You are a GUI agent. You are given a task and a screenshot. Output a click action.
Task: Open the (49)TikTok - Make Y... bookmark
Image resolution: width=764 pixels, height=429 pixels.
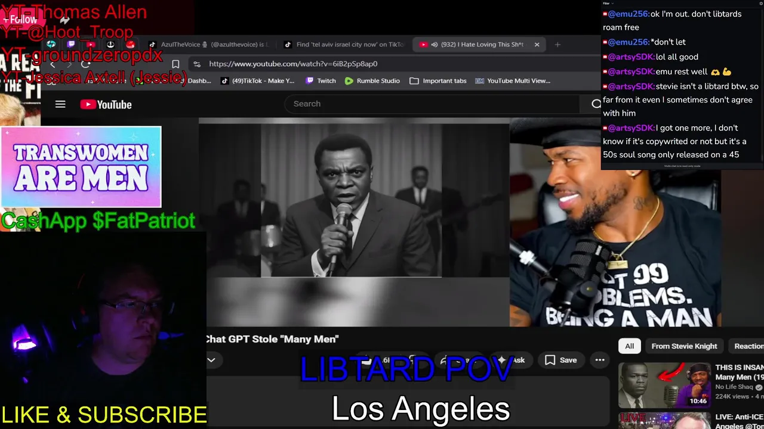(257, 80)
